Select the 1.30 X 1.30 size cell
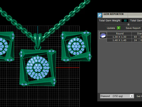Viewport: 142px width, 107px height. coord(119,37)
